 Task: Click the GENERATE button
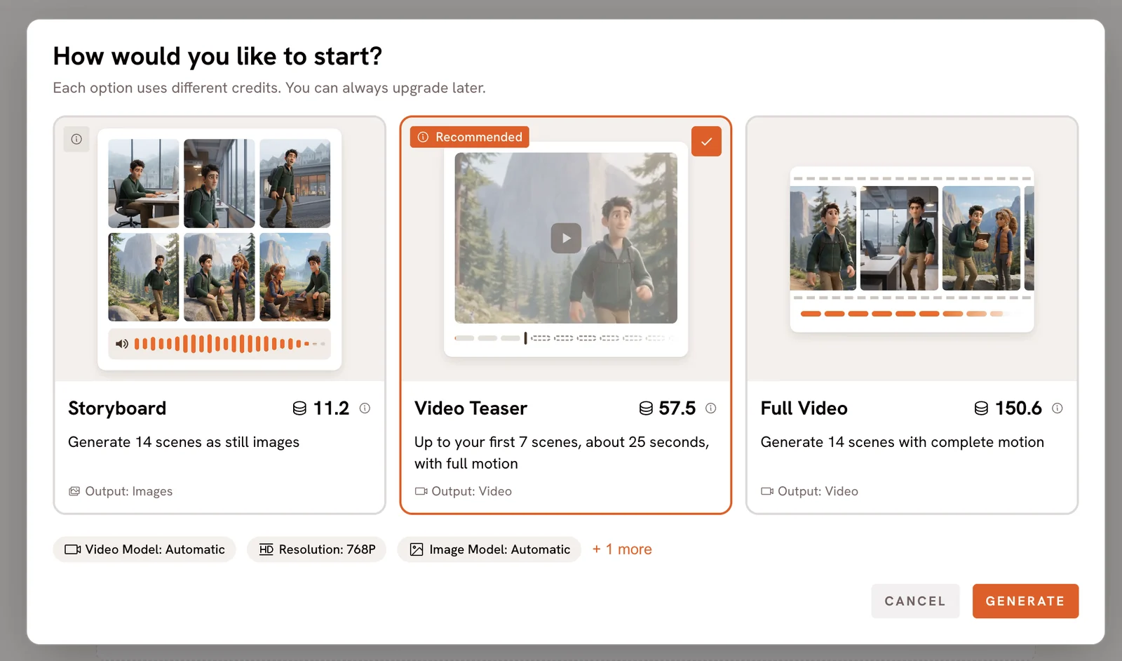[x=1025, y=601]
